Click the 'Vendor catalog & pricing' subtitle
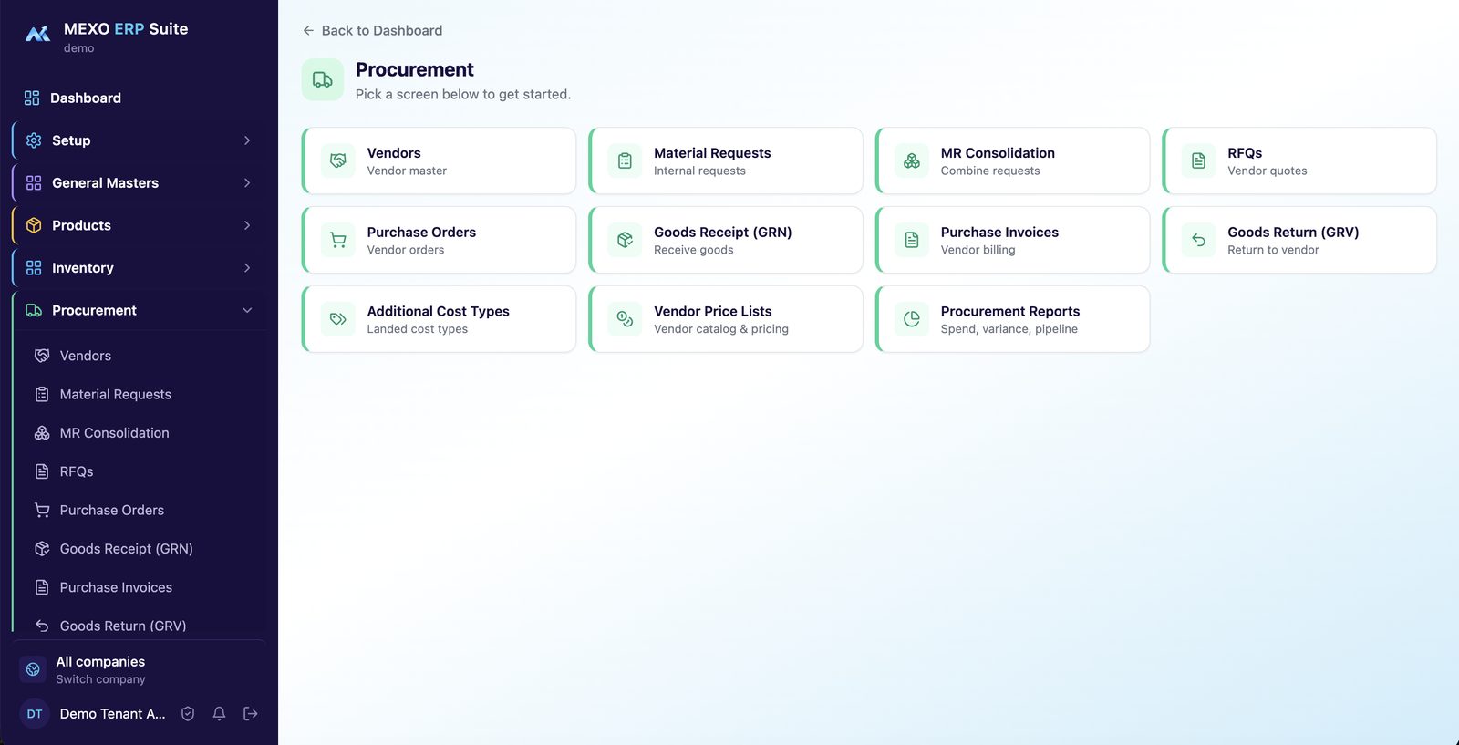Screen dimensions: 1459x745 point(720,329)
